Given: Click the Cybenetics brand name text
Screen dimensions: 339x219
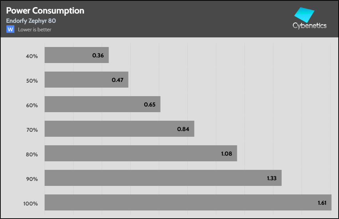Looking at the screenshot, I should (x=309, y=26).
